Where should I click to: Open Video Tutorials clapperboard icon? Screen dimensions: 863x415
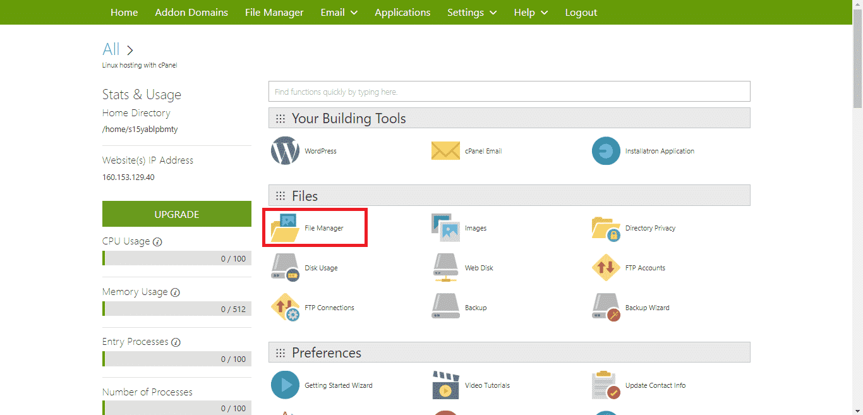[x=445, y=385]
